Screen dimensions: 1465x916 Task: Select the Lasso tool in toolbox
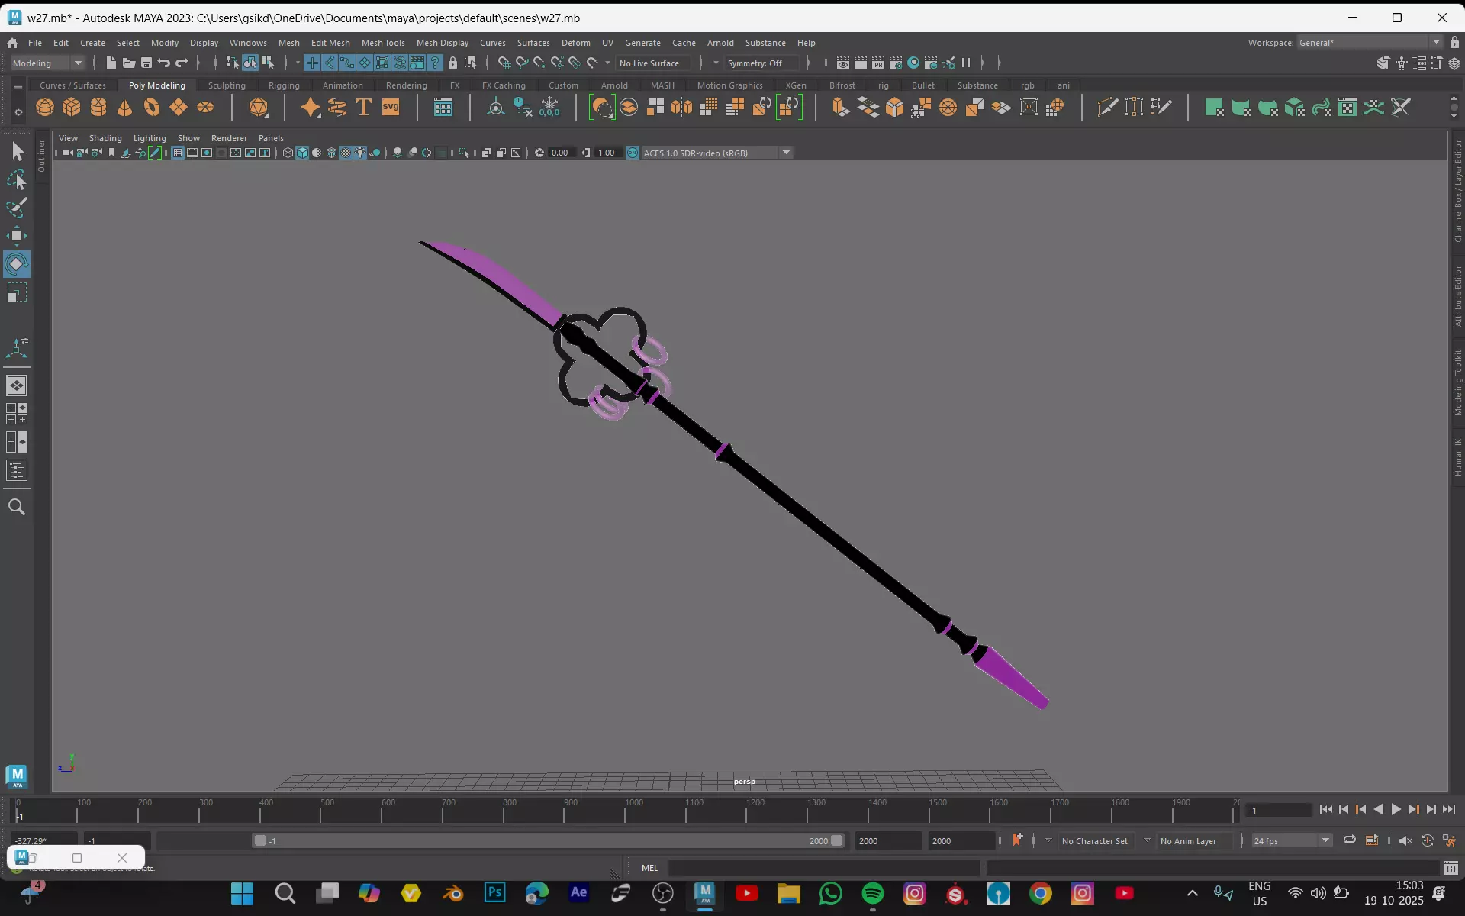[17, 180]
